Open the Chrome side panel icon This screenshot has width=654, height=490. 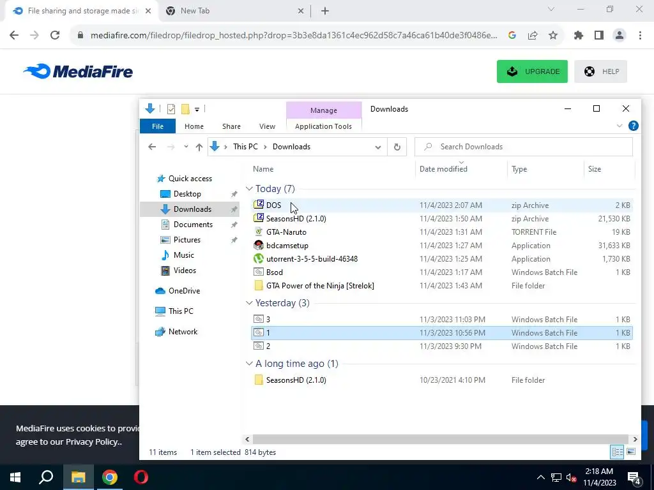[x=599, y=36]
